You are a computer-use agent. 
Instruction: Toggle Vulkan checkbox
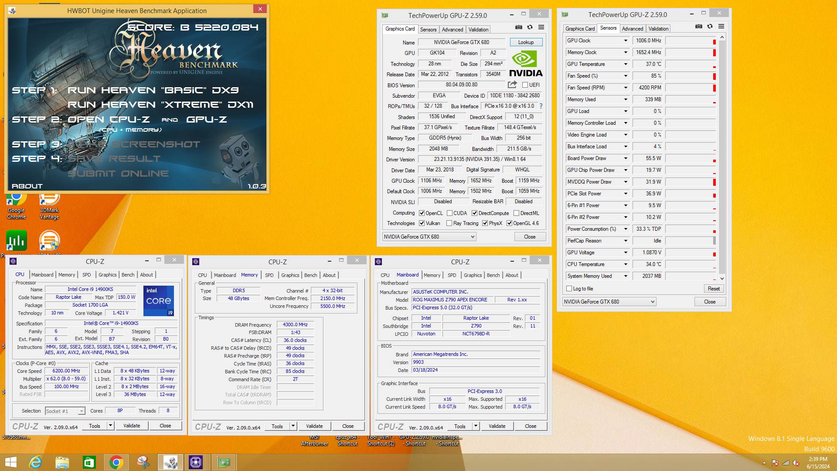pyautogui.click(x=422, y=223)
